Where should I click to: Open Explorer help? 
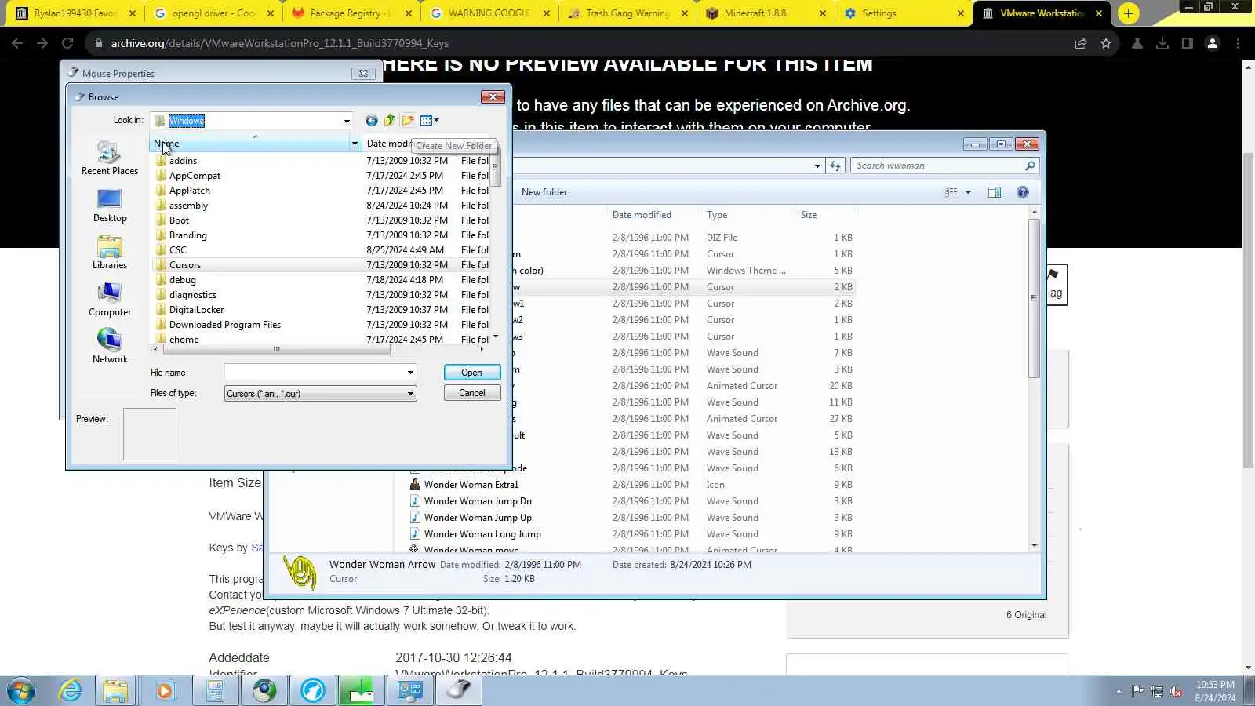pyautogui.click(x=1023, y=192)
